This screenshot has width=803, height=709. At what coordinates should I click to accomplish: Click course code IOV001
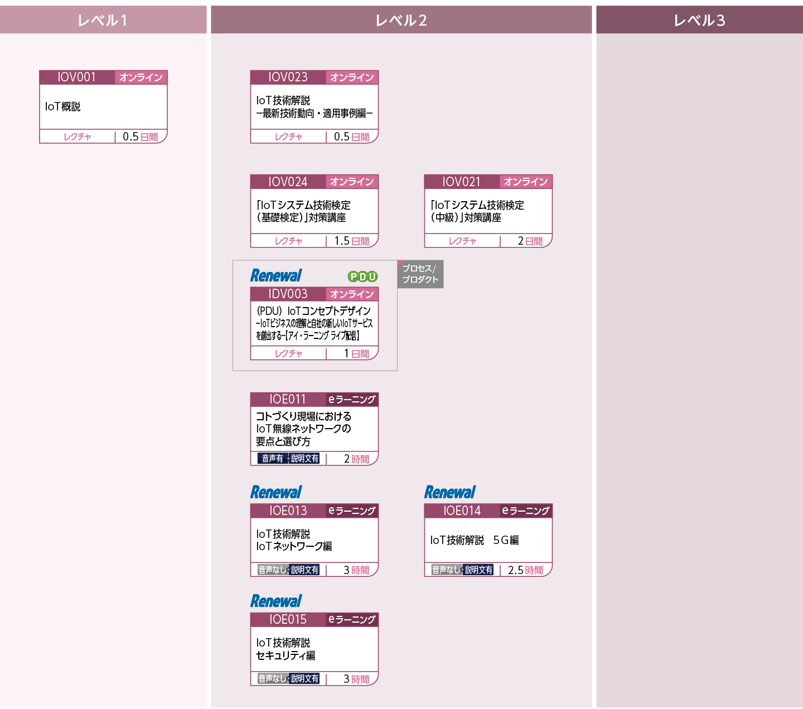[x=77, y=77]
